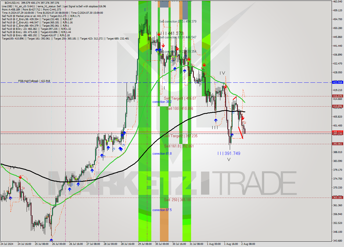Click the 454.700 price axis value
The width and height of the screenshot is (344, 247).
point(337,19)
